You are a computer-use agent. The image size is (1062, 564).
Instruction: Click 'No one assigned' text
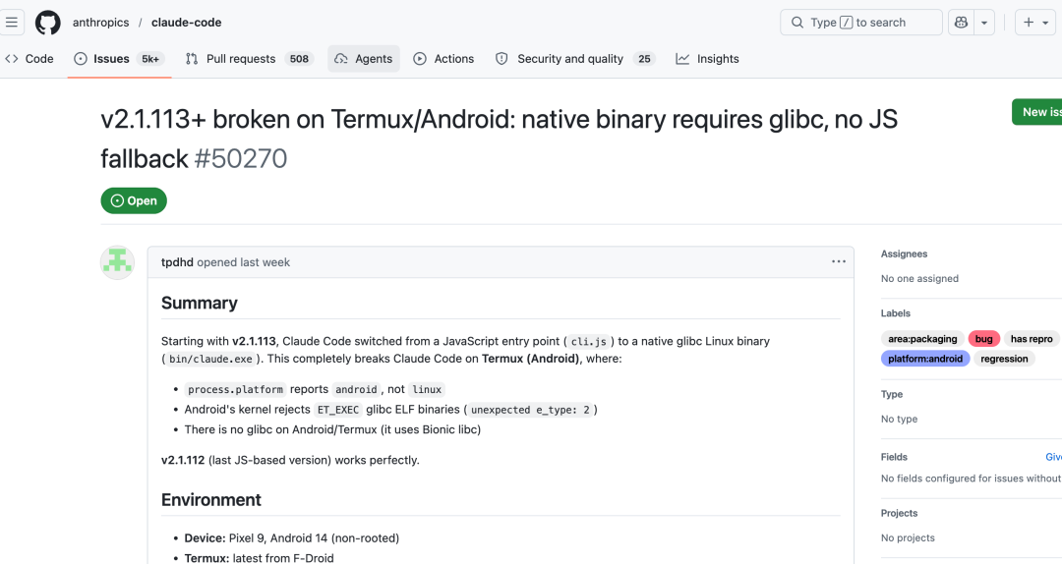tap(919, 278)
